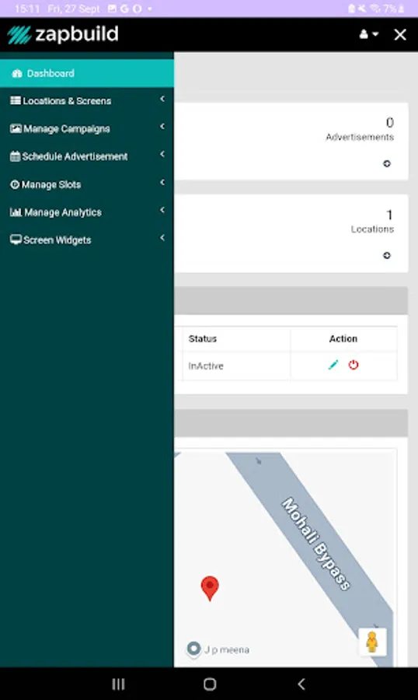418x700 pixels.
Task: Click the Manage Slots clock icon
Action: (x=15, y=184)
